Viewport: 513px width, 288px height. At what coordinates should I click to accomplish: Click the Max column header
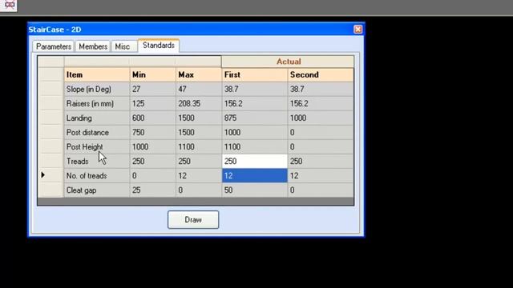[x=199, y=74]
